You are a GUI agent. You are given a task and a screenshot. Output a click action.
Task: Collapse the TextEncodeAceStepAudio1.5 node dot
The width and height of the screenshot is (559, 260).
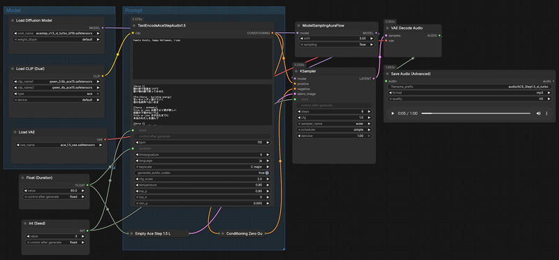click(x=134, y=26)
